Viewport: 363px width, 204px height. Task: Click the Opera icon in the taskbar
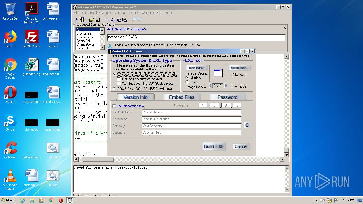[x=61, y=200]
